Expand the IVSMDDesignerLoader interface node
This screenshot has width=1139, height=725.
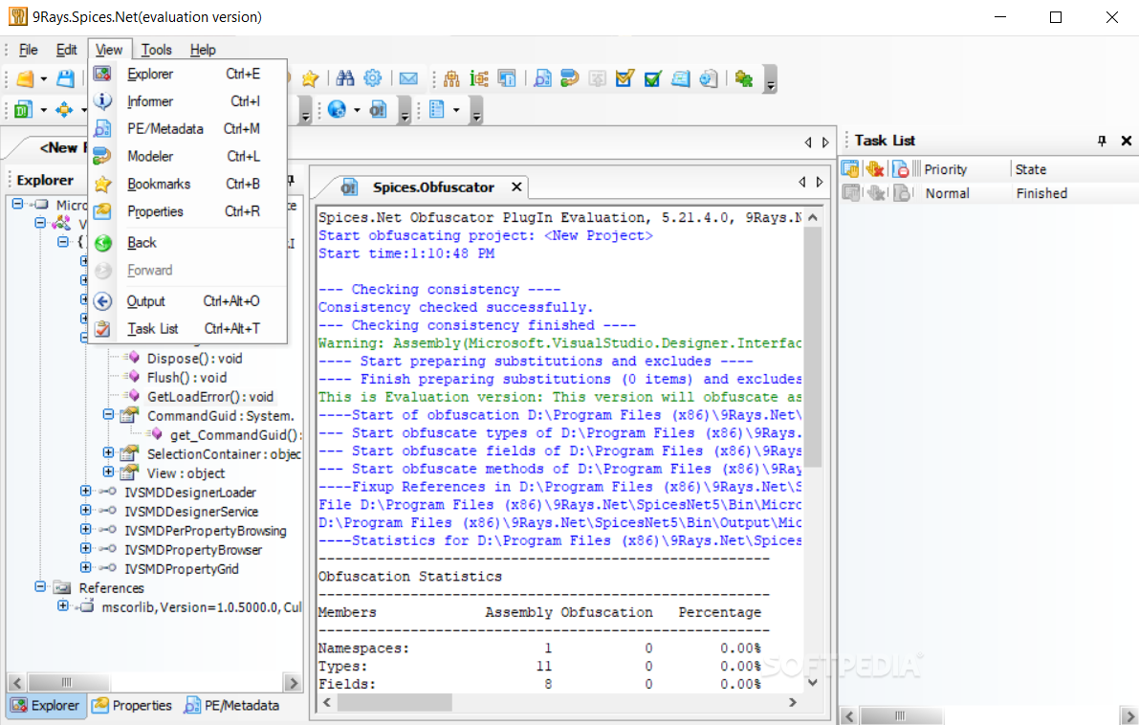(x=85, y=491)
